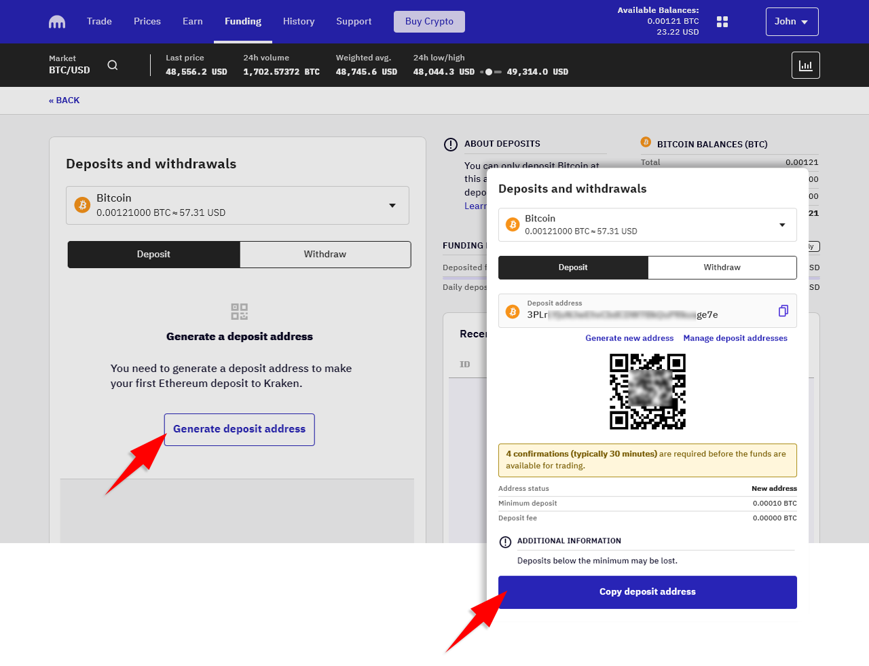
Task: Open Bitcoin asset dropdown in overlay card
Action: [x=648, y=225]
